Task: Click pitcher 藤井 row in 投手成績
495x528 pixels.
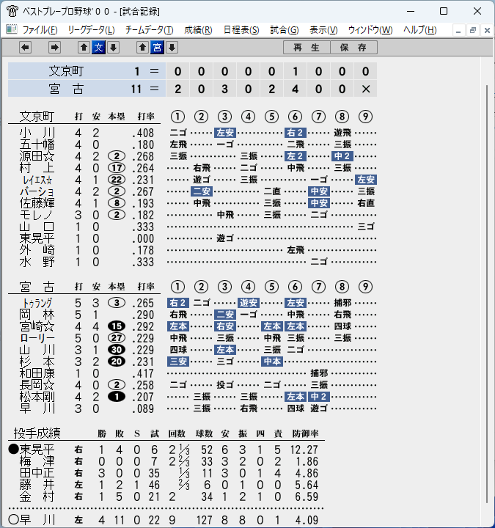Action: [x=166, y=485]
